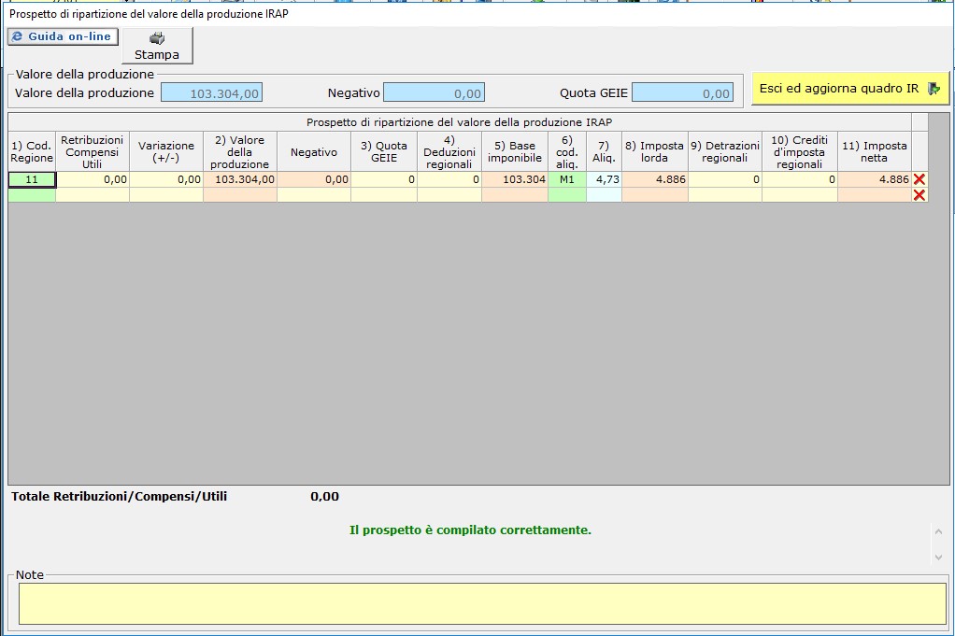Select the cod. aliq. cell M1
This screenshot has width=955, height=636.
tap(567, 179)
